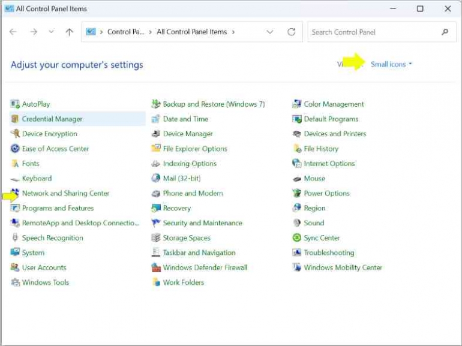The image size is (462, 346).
Task: Open the Small icons view dropdown
Action: point(391,64)
